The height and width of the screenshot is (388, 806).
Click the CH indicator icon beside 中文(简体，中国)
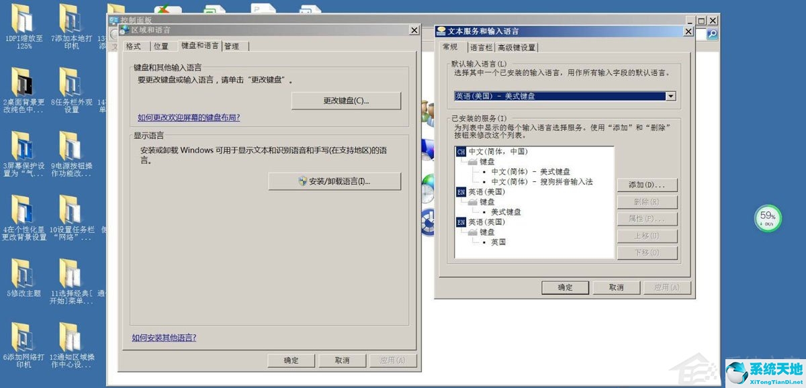pyautogui.click(x=461, y=152)
